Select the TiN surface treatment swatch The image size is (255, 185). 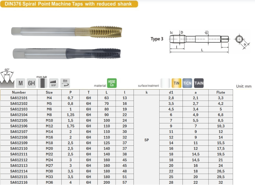point(176,83)
